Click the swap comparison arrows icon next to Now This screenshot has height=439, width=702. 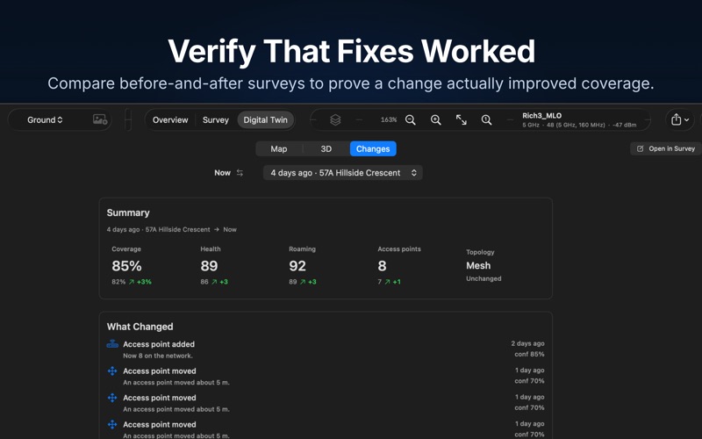[x=240, y=173]
